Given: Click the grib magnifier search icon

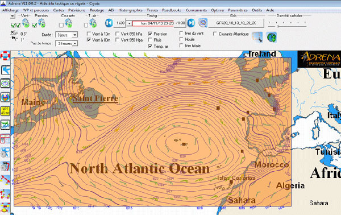Looking at the screenshot, I should tap(203, 23).
